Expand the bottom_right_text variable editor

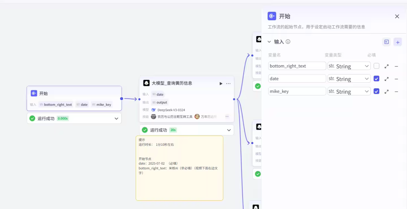(x=386, y=66)
